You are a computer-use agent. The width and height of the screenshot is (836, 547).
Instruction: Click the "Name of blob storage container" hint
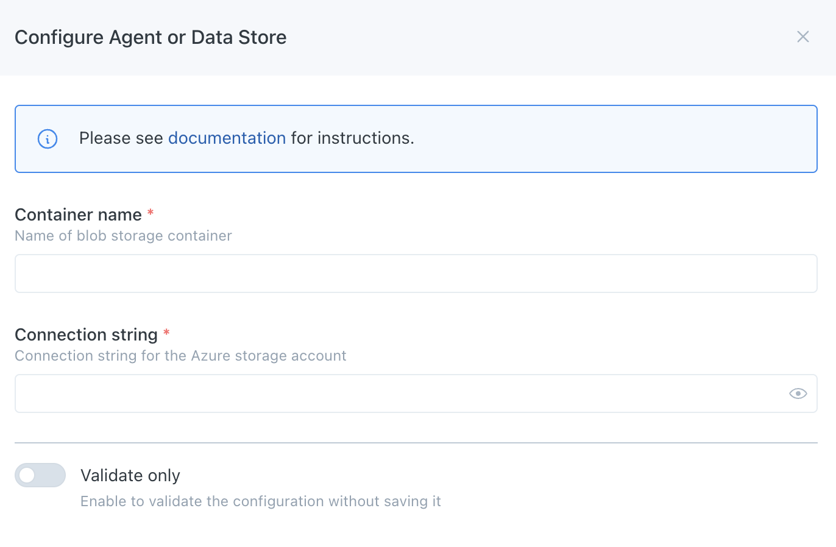123,236
